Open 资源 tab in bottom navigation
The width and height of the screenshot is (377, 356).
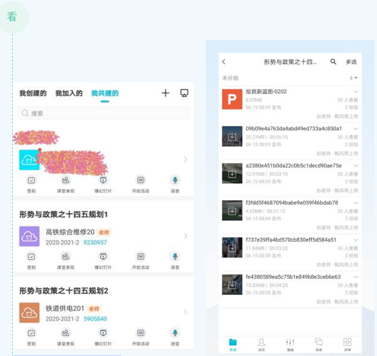click(x=233, y=344)
